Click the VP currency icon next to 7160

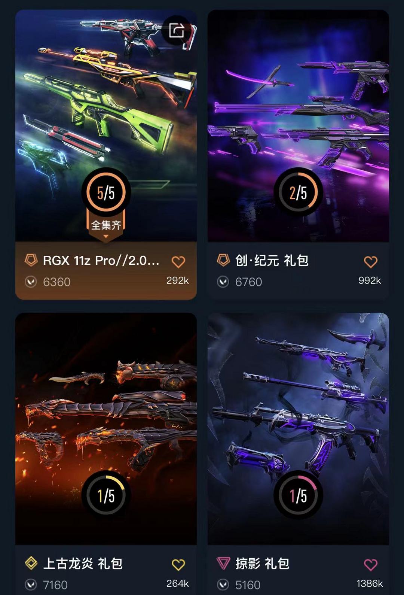coord(31,585)
